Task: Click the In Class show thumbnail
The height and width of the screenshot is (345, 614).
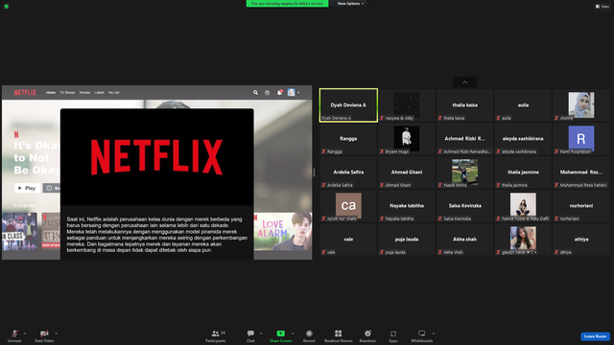Action: click(19, 232)
